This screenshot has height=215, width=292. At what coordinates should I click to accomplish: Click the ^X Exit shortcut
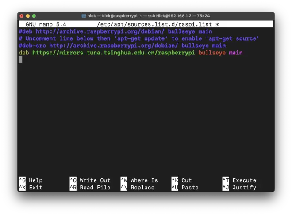click(x=31, y=187)
